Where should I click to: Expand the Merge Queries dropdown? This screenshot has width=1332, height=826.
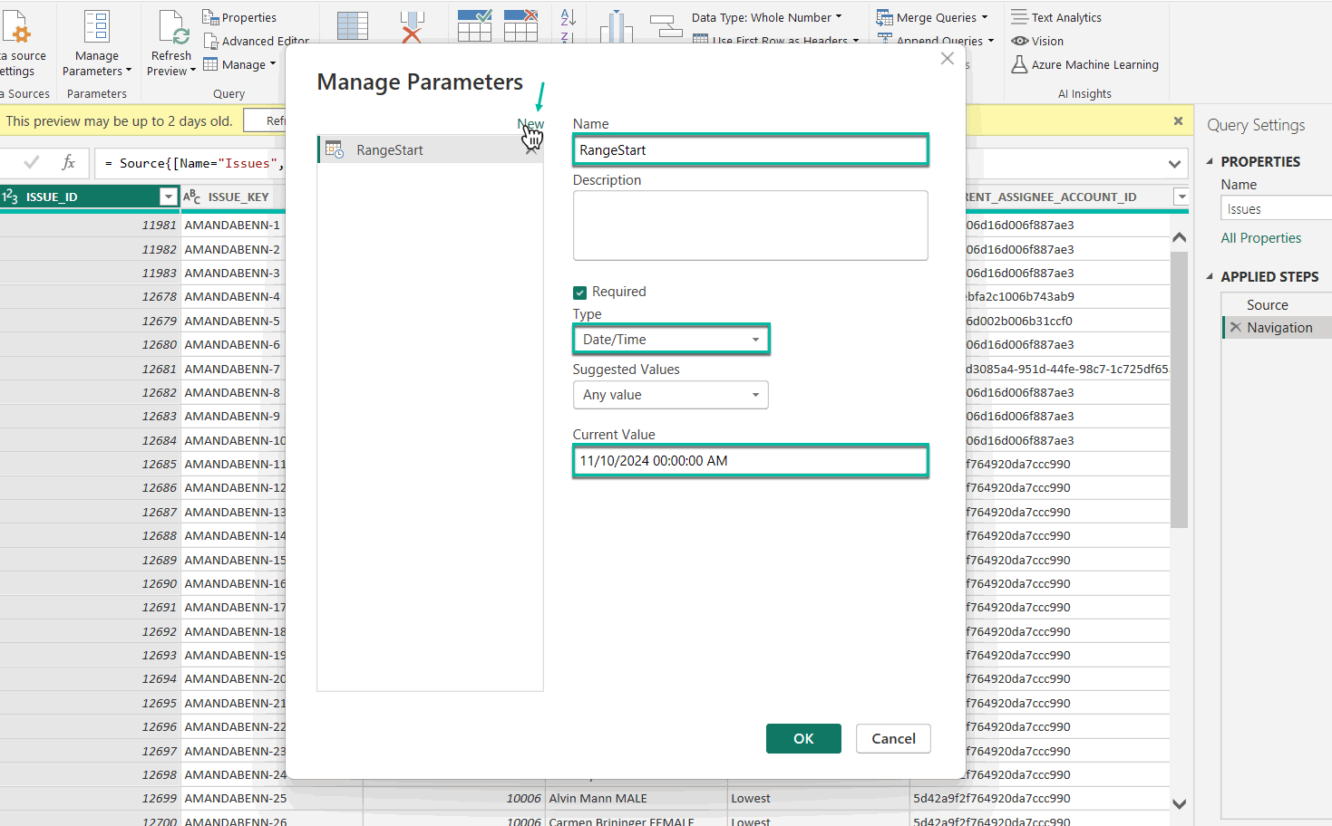(985, 17)
